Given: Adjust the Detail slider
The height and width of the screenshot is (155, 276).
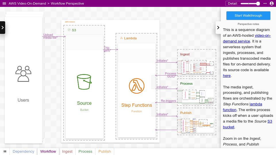Looking at the screenshot, I should pos(250,3).
